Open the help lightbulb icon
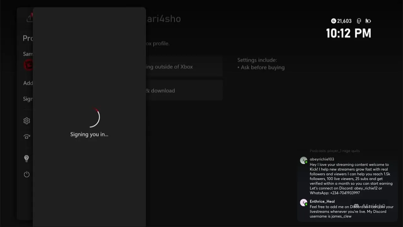This screenshot has height=227, width=403. 26,158
